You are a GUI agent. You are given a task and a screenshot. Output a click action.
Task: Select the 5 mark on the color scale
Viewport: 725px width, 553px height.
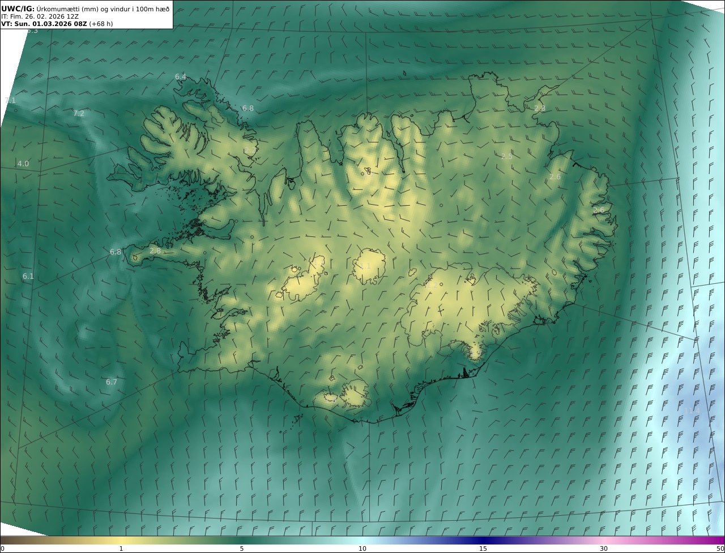tap(242, 548)
